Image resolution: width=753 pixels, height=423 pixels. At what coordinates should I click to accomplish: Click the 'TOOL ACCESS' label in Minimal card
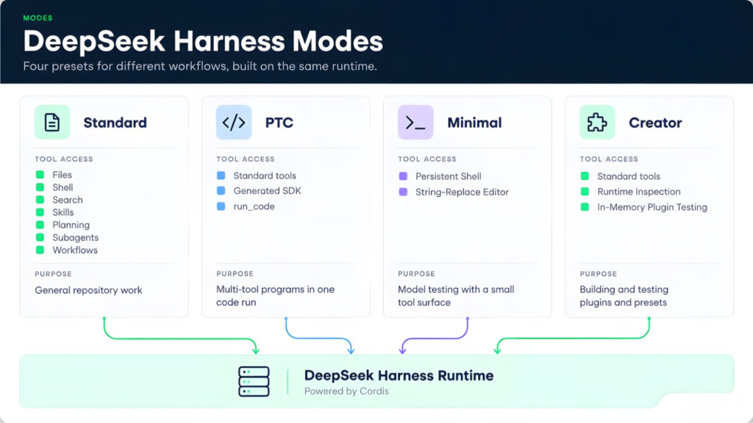tap(427, 159)
